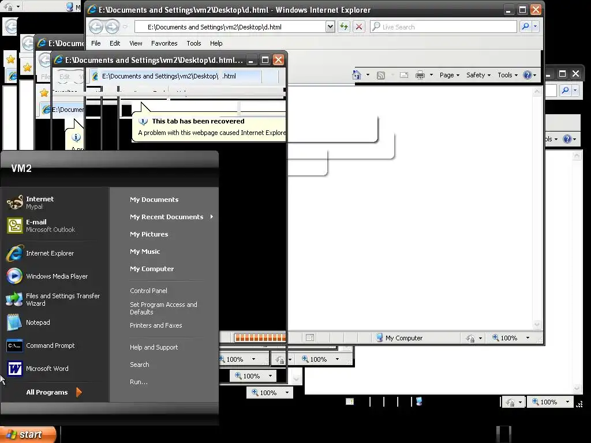Screen dimensions: 591x443
Task: Click Forward arrow in main IE window
Action: click(x=112, y=27)
